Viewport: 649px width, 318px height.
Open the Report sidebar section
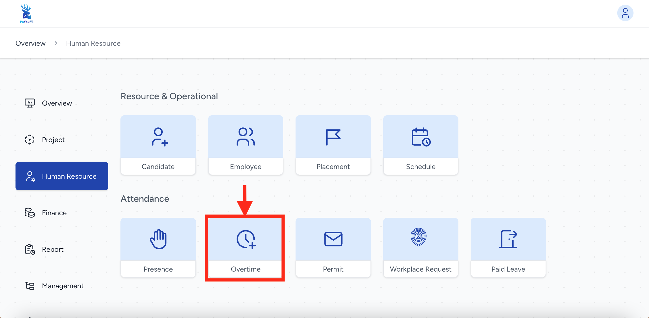53,249
